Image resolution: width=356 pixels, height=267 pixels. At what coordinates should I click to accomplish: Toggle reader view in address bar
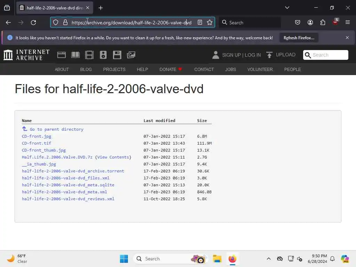click(200, 23)
